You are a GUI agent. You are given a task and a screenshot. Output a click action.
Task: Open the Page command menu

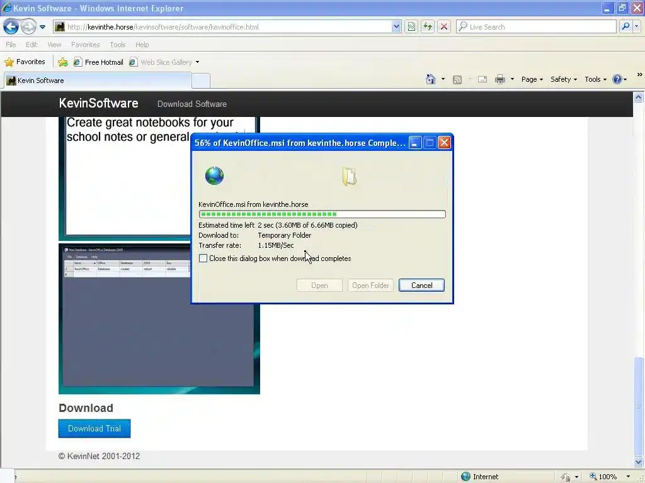click(532, 79)
